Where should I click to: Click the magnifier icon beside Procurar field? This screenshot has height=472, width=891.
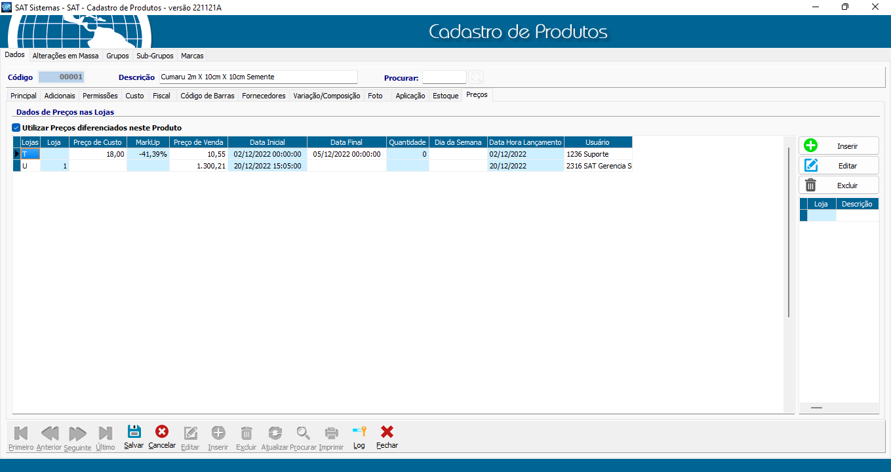click(x=476, y=77)
